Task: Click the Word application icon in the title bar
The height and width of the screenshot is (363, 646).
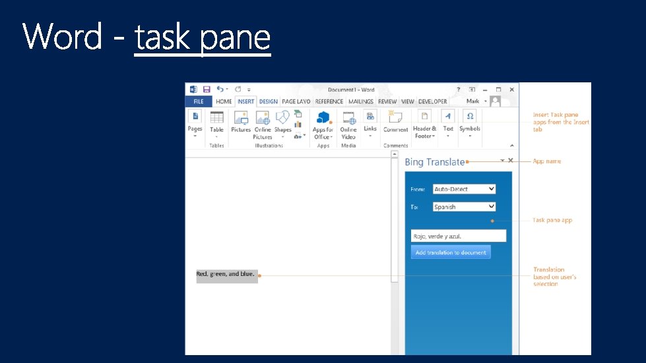Action: click(193, 89)
